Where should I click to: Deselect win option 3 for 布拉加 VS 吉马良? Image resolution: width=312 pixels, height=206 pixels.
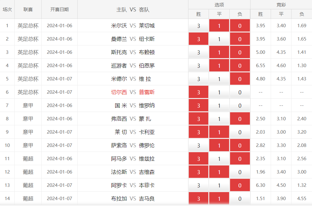click(x=198, y=198)
